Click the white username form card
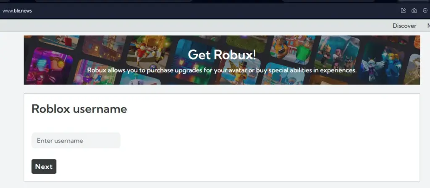The width and height of the screenshot is (430, 188). 222,137
